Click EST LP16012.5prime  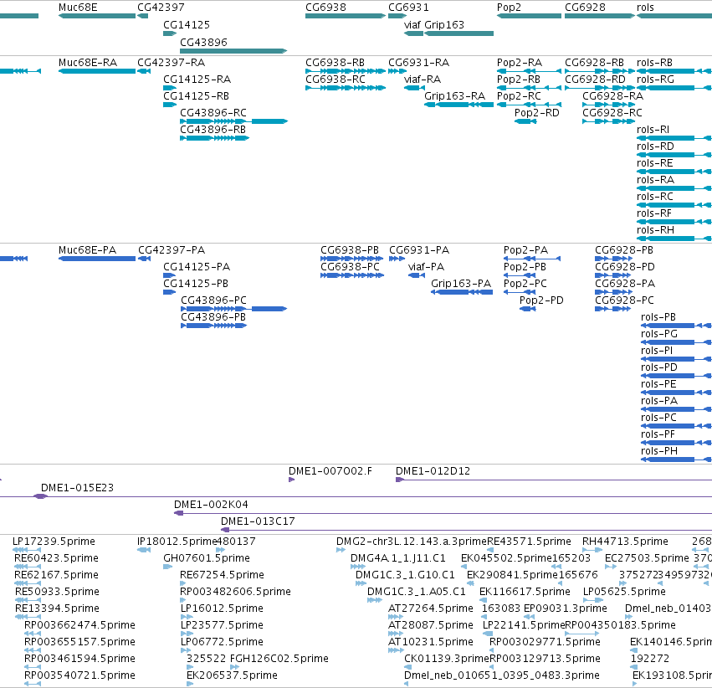222,609
